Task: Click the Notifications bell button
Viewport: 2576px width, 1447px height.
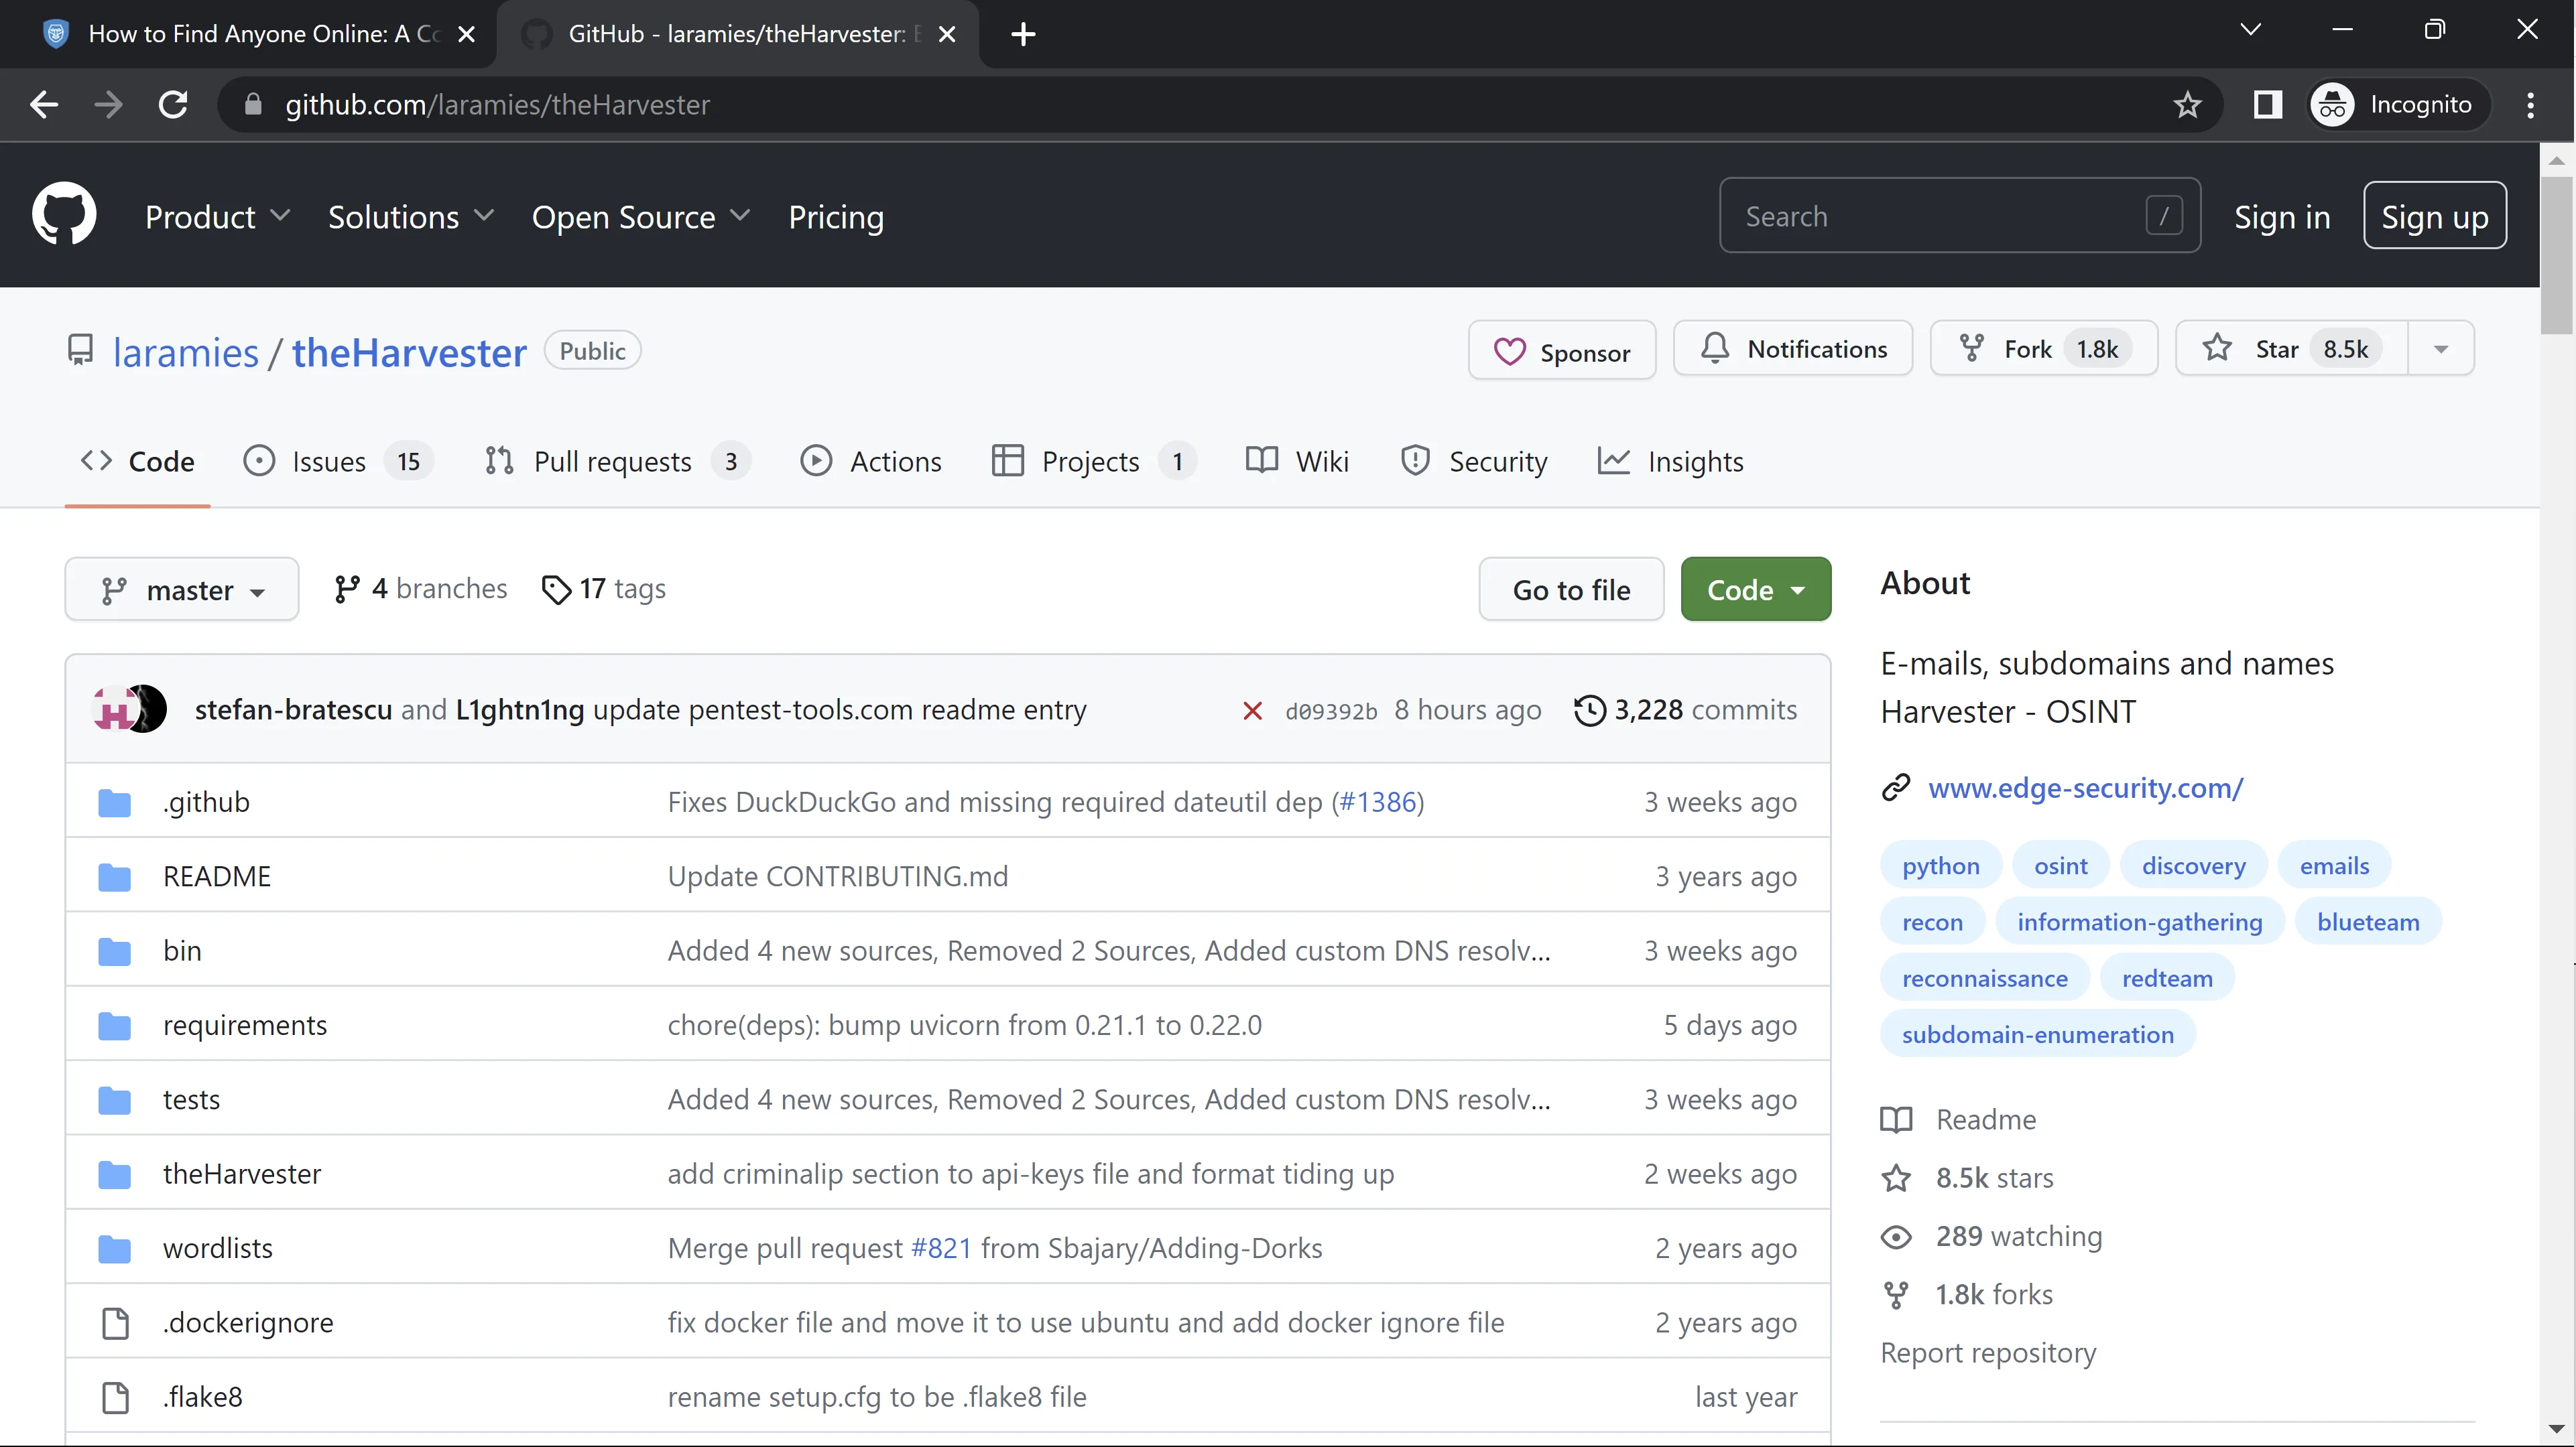Action: pos(1792,349)
